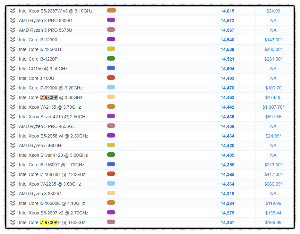
Task: Expand the AMD Ryzen 5 4600H row chevron
Action: coord(13,146)
